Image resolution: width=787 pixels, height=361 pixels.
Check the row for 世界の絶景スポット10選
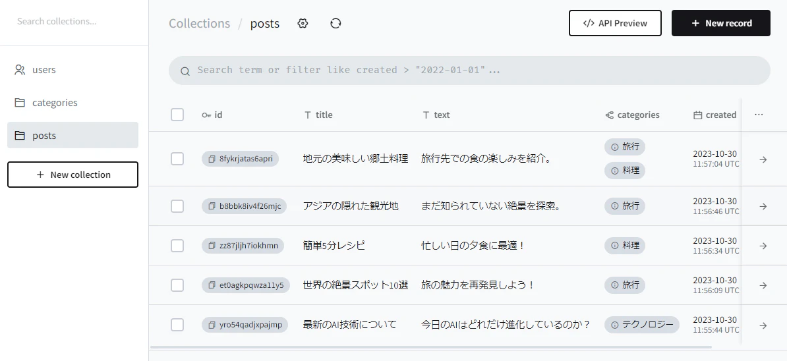[177, 285]
